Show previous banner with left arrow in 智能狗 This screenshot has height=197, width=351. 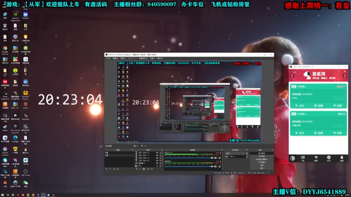pos(292,76)
